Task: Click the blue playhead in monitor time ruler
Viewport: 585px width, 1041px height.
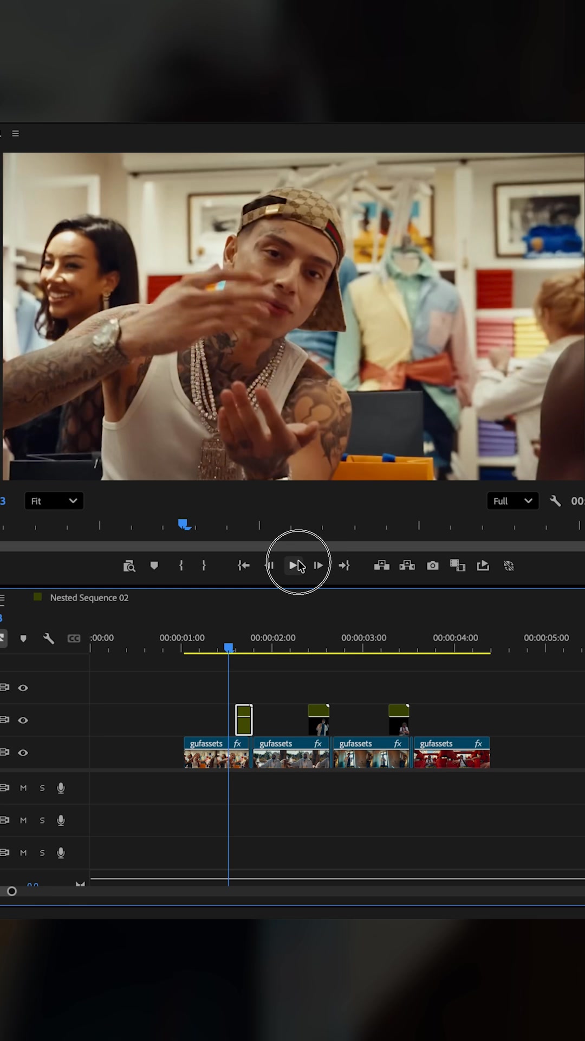Action: [184, 524]
